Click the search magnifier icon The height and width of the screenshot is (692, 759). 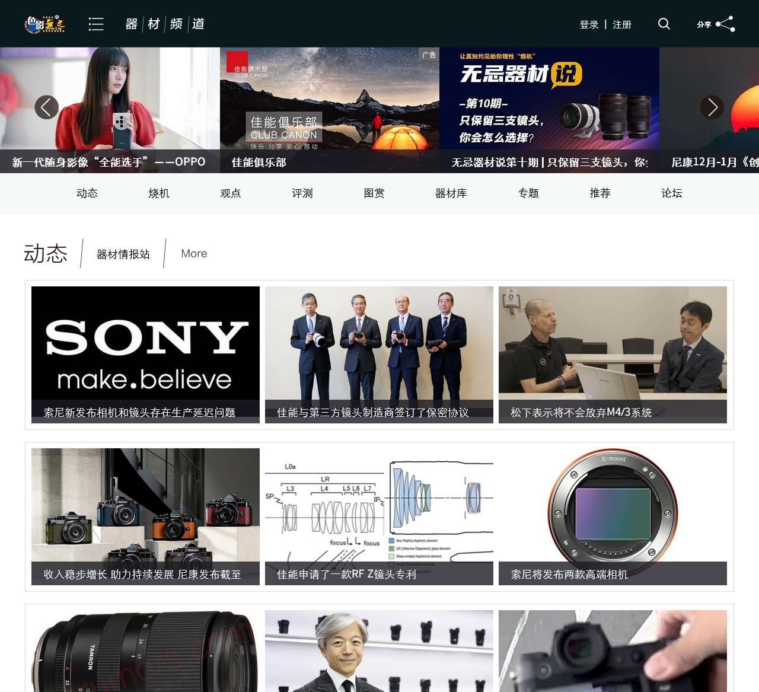point(664,24)
